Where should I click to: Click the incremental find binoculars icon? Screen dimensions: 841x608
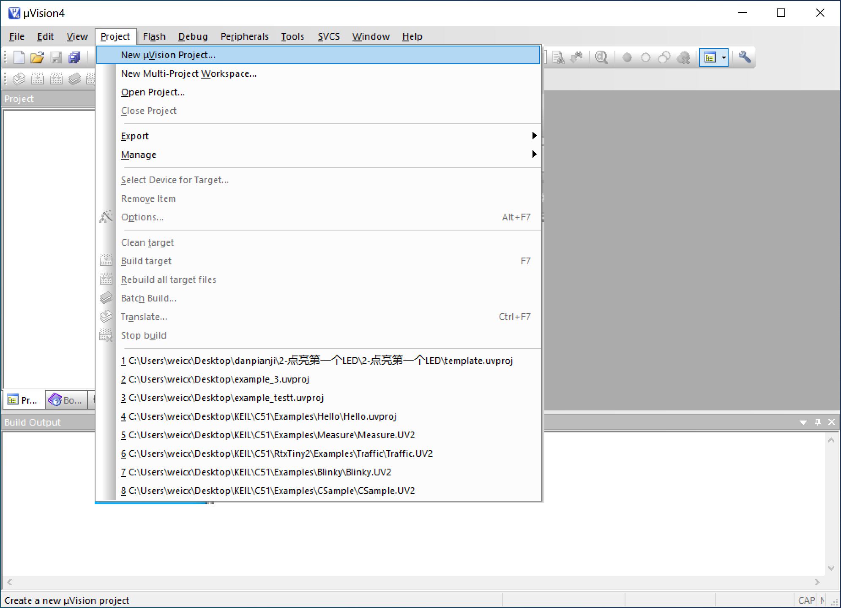(577, 57)
